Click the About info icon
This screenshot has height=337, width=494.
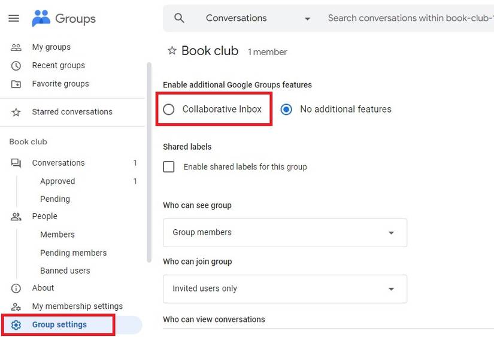point(16,289)
